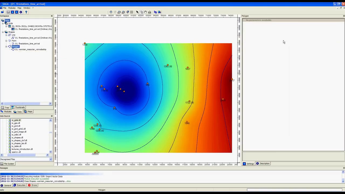Click the Zoom to selection icon
The image size is (345, 194).
[x=127, y=12]
